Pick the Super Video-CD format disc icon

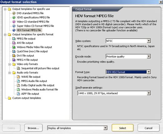tap(14, 26)
